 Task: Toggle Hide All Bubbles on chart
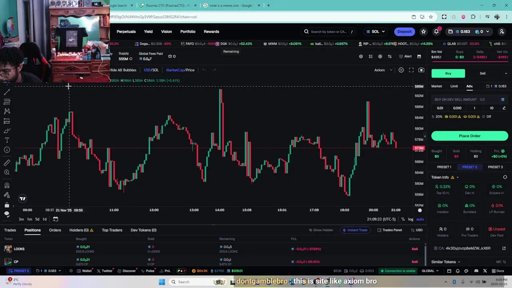pyautogui.click(x=123, y=70)
